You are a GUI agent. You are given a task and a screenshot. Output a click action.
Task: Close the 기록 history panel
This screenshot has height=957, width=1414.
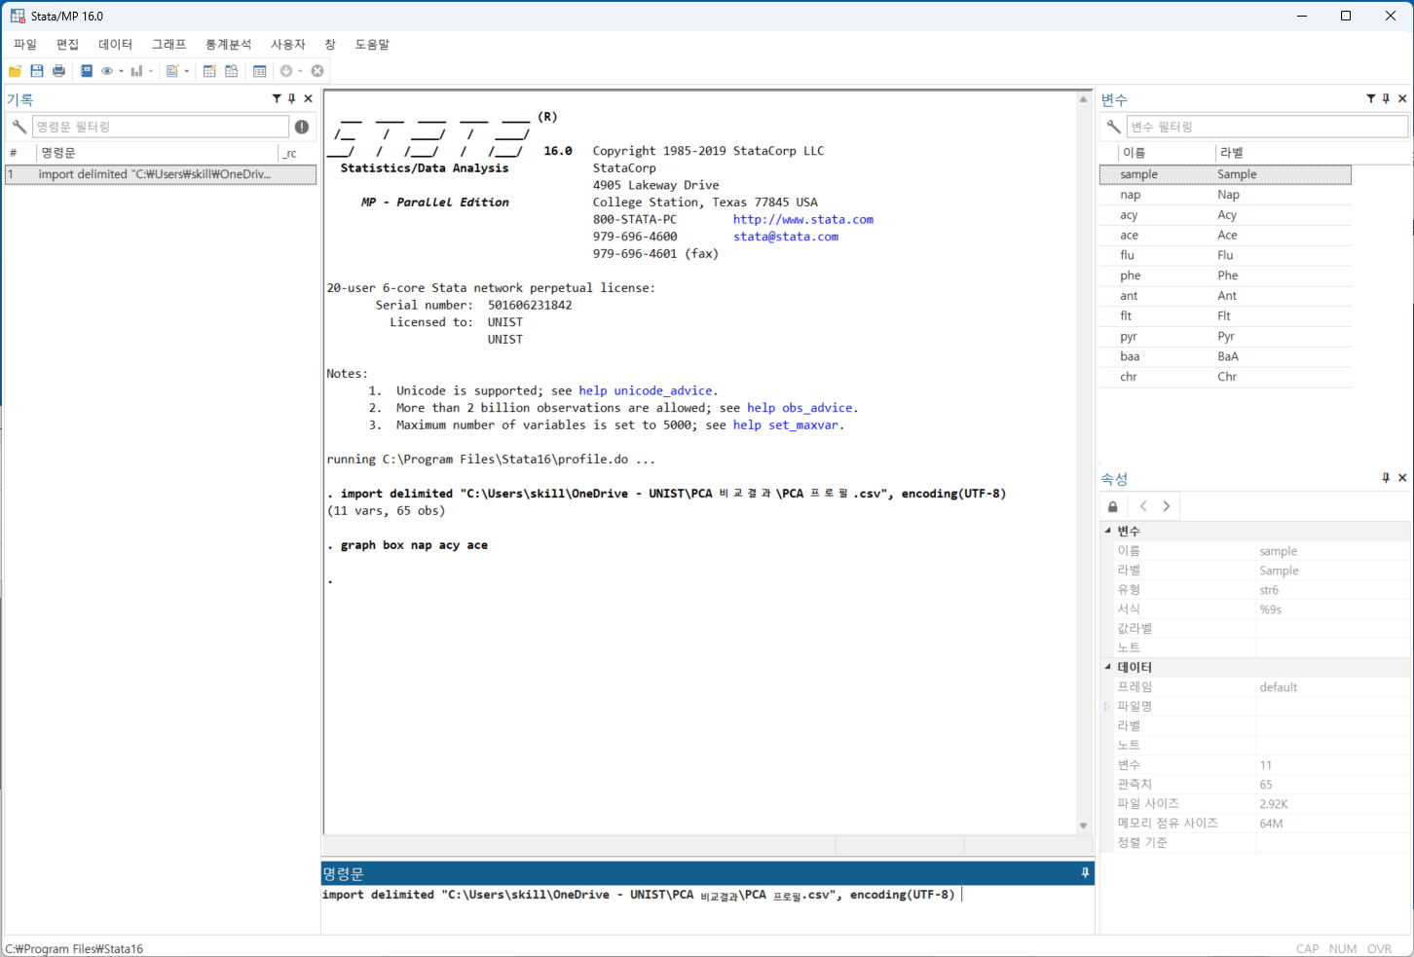(x=308, y=98)
